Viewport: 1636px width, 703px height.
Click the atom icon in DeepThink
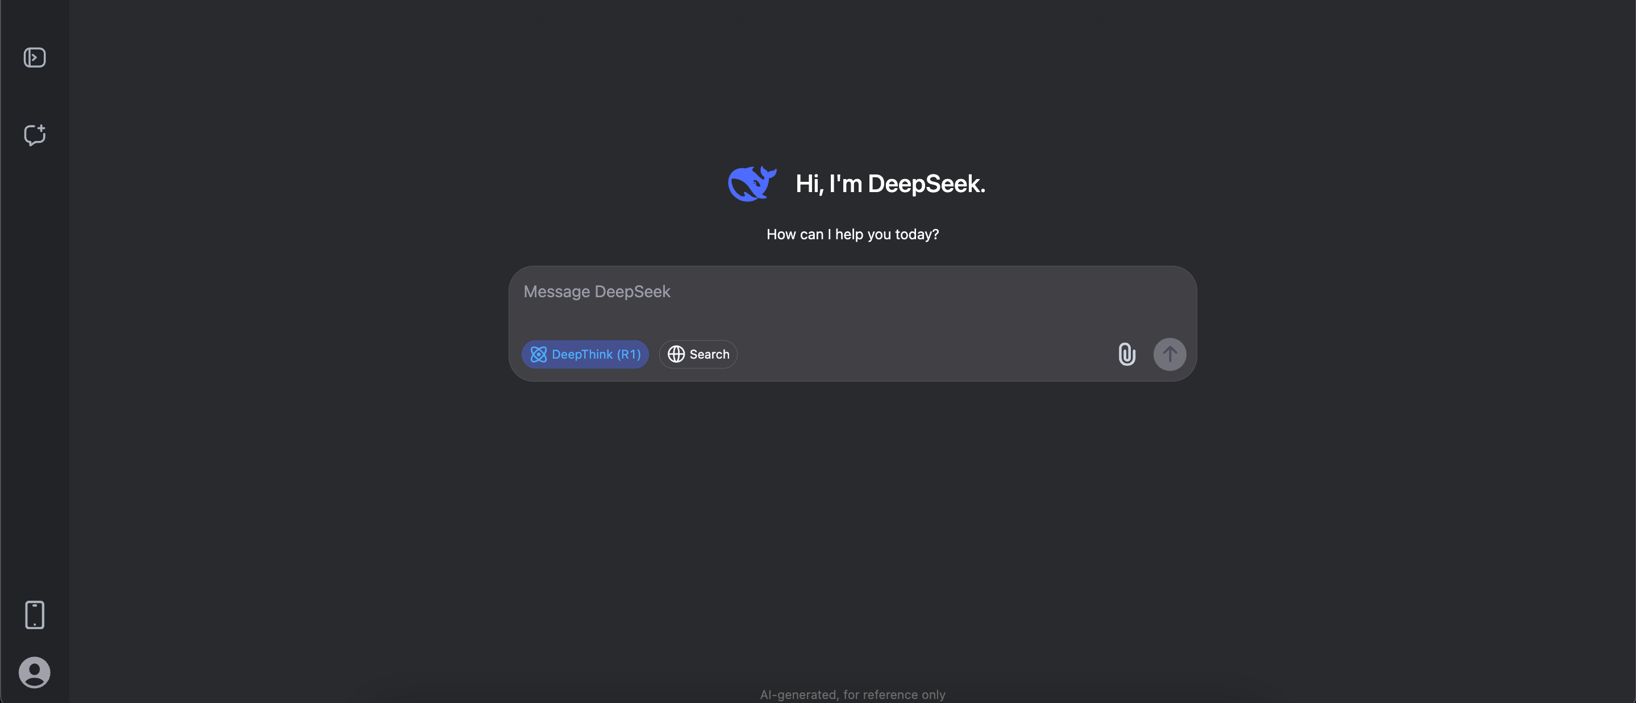coord(539,355)
